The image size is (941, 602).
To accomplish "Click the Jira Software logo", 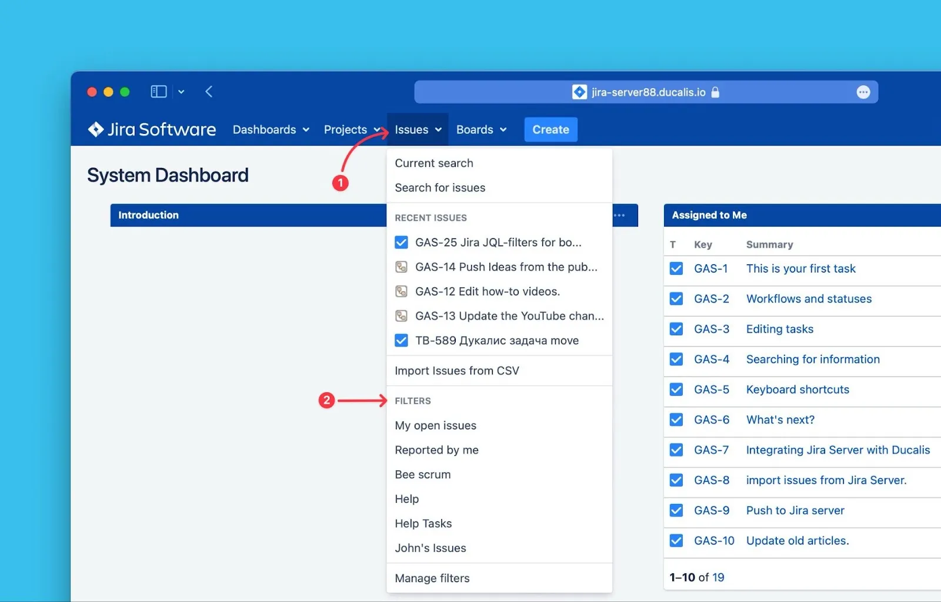I will [152, 129].
